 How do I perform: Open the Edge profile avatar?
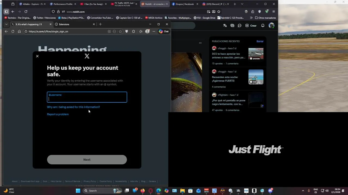(147, 31)
